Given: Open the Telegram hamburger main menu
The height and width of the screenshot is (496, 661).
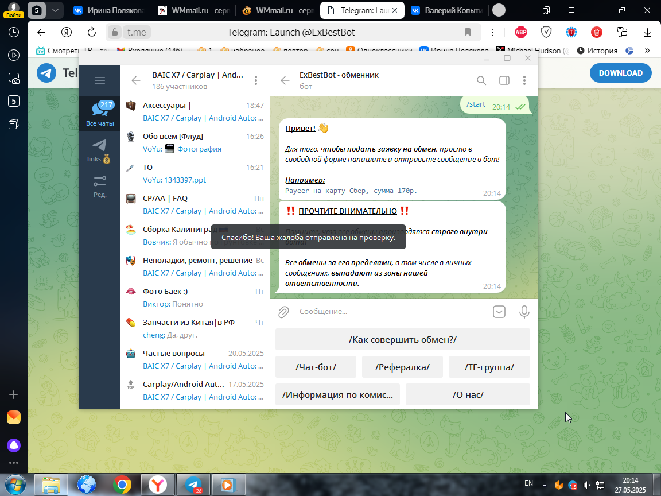Looking at the screenshot, I should tap(100, 80).
